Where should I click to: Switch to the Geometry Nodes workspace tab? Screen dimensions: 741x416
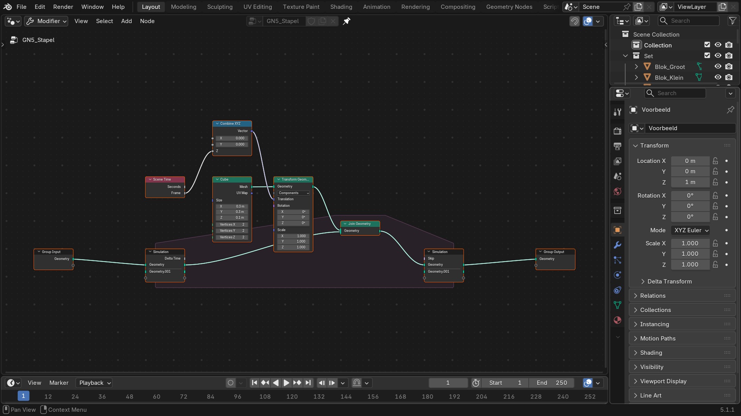tap(509, 7)
